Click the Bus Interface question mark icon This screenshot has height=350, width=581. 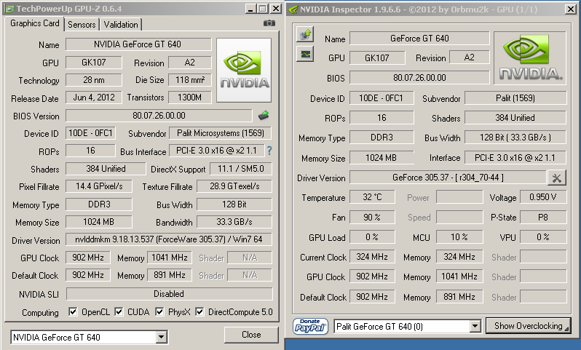(x=269, y=151)
